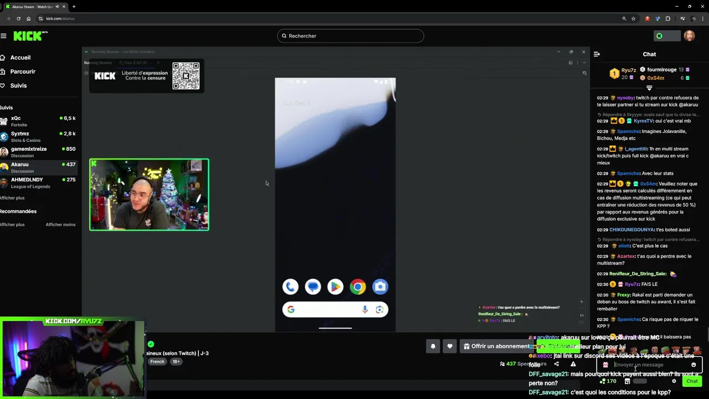Click Azartex username in chat
Screen dimensions: 709x399
626,257
